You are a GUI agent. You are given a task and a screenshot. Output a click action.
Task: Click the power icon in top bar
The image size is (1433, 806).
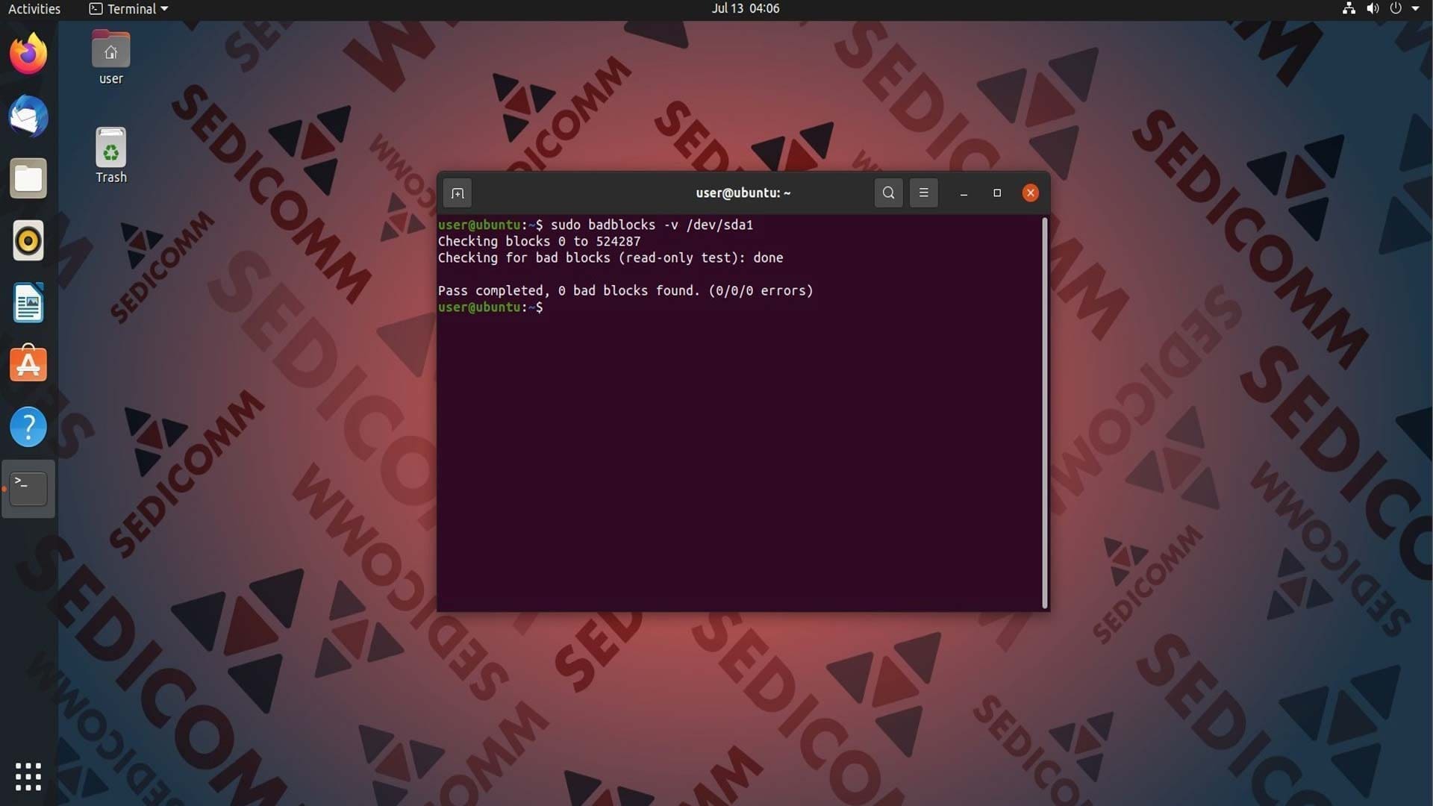point(1396,9)
